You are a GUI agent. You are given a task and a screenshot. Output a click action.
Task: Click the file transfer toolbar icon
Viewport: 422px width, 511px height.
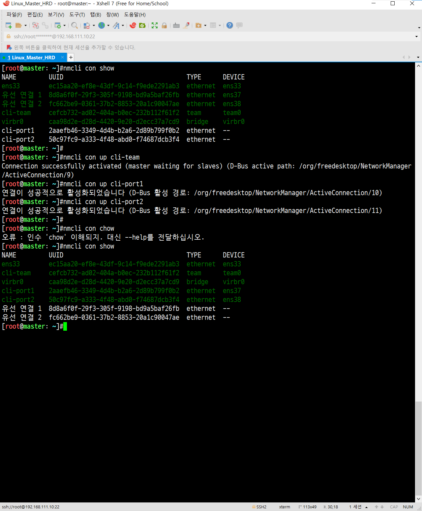[87, 25]
